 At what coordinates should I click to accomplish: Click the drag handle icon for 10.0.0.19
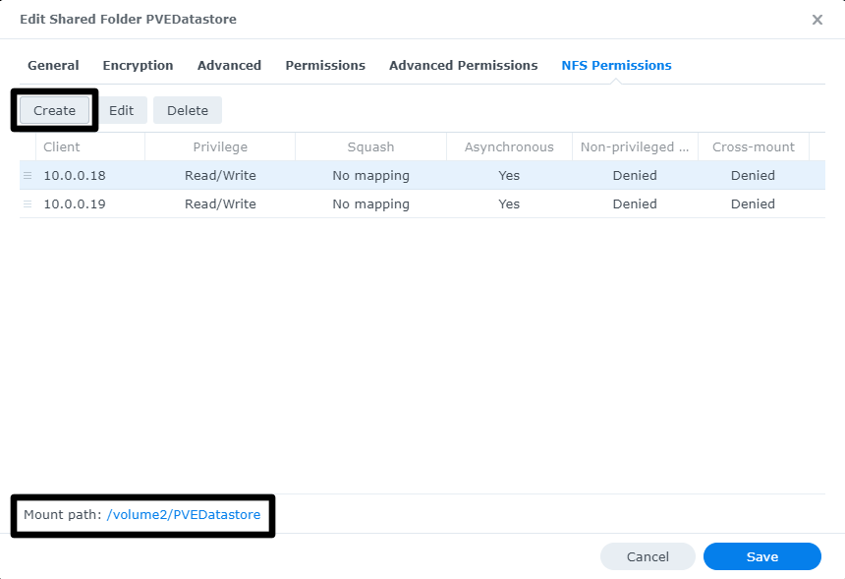pos(28,204)
